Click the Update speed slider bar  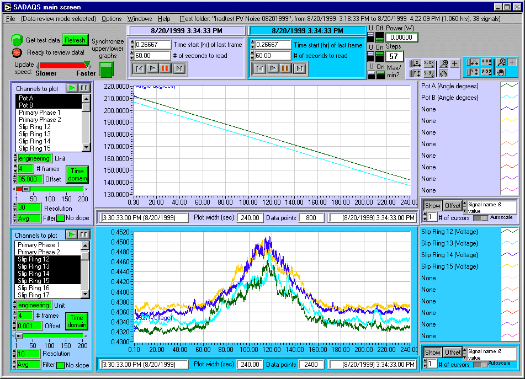pyautogui.click(x=60, y=65)
